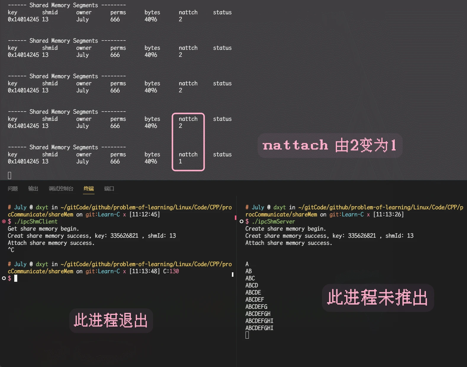Click the ./ipcShmServer command text
Viewport: 467px width, 367px height.
click(274, 221)
